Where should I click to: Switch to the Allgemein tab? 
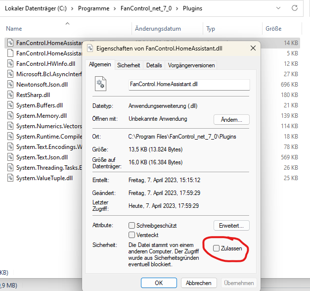tap(100, 64)
